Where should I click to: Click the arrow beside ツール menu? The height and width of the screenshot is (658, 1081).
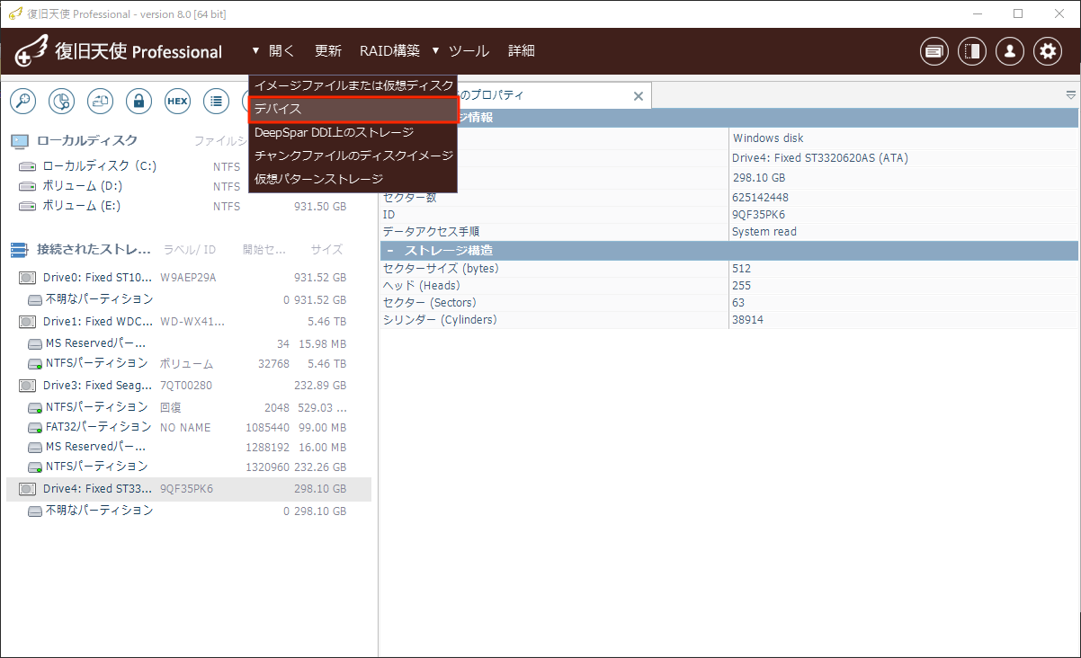[435, 51]
